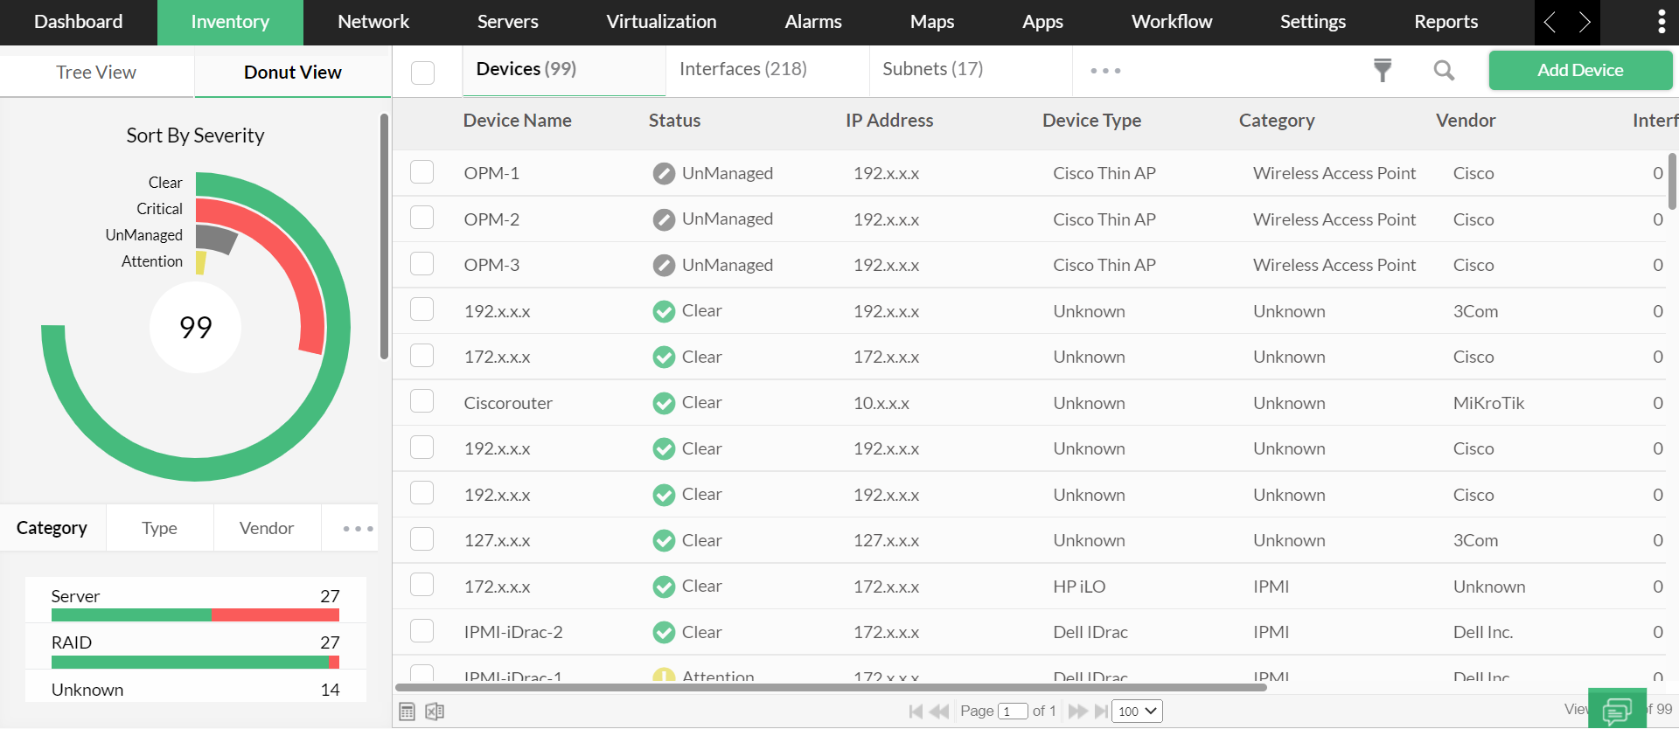Switch to the Interfaces (218) tab
The height and width of the screenshot is (729, 1679).
742,69
